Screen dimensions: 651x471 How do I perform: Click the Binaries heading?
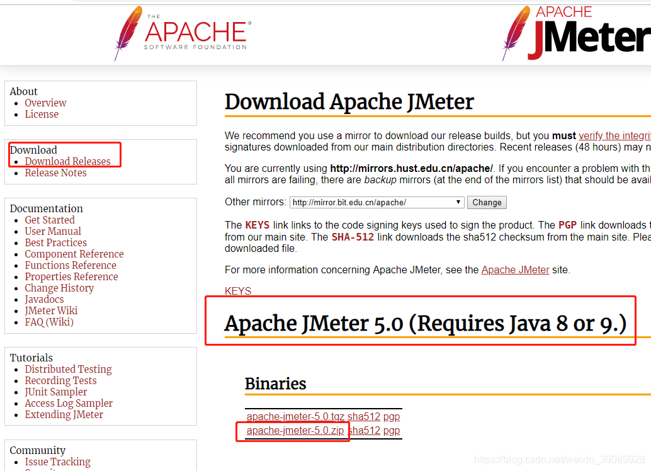pyautogui.click(x=275, y=383)
